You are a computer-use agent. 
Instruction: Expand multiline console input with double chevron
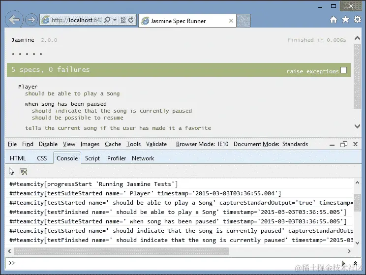(x=355, y=263)
